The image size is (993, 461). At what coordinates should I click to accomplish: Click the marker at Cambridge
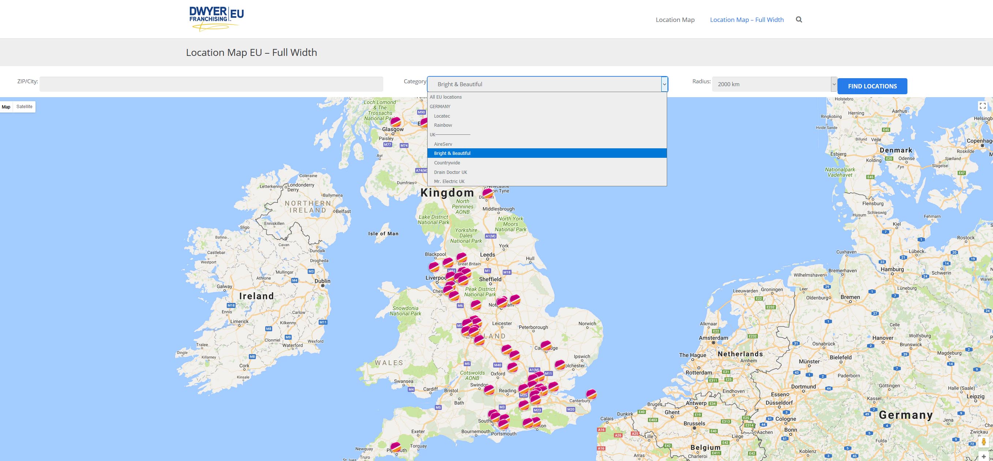click(x=546, y=346)
